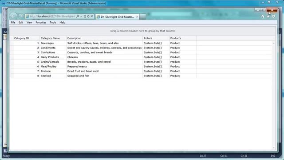Click Product cell in the Seafood row

coord(183,76)
